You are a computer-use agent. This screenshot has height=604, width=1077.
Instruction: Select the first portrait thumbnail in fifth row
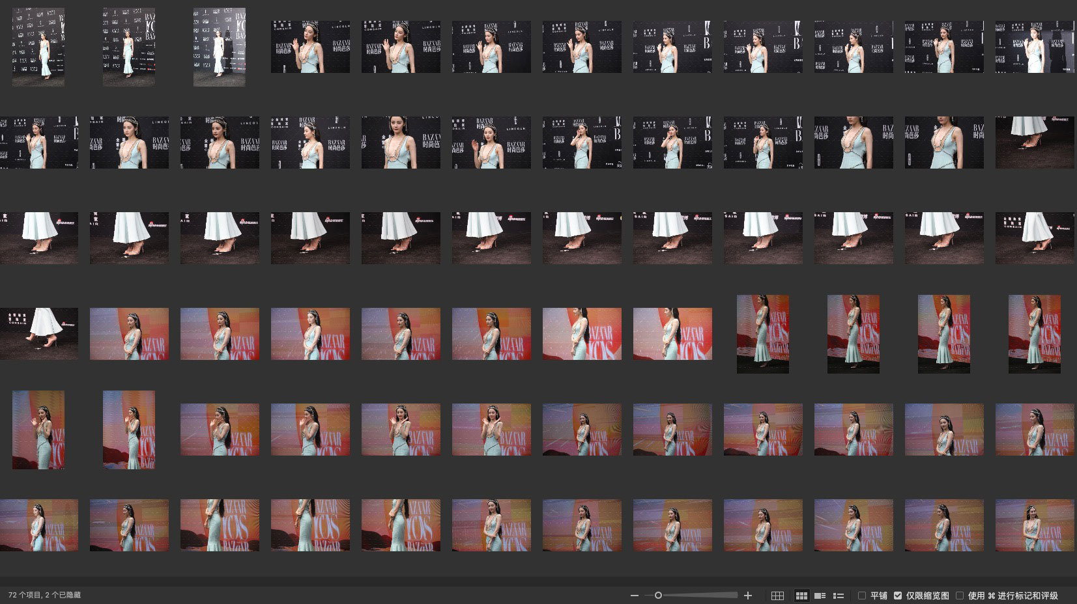point(38,430)
